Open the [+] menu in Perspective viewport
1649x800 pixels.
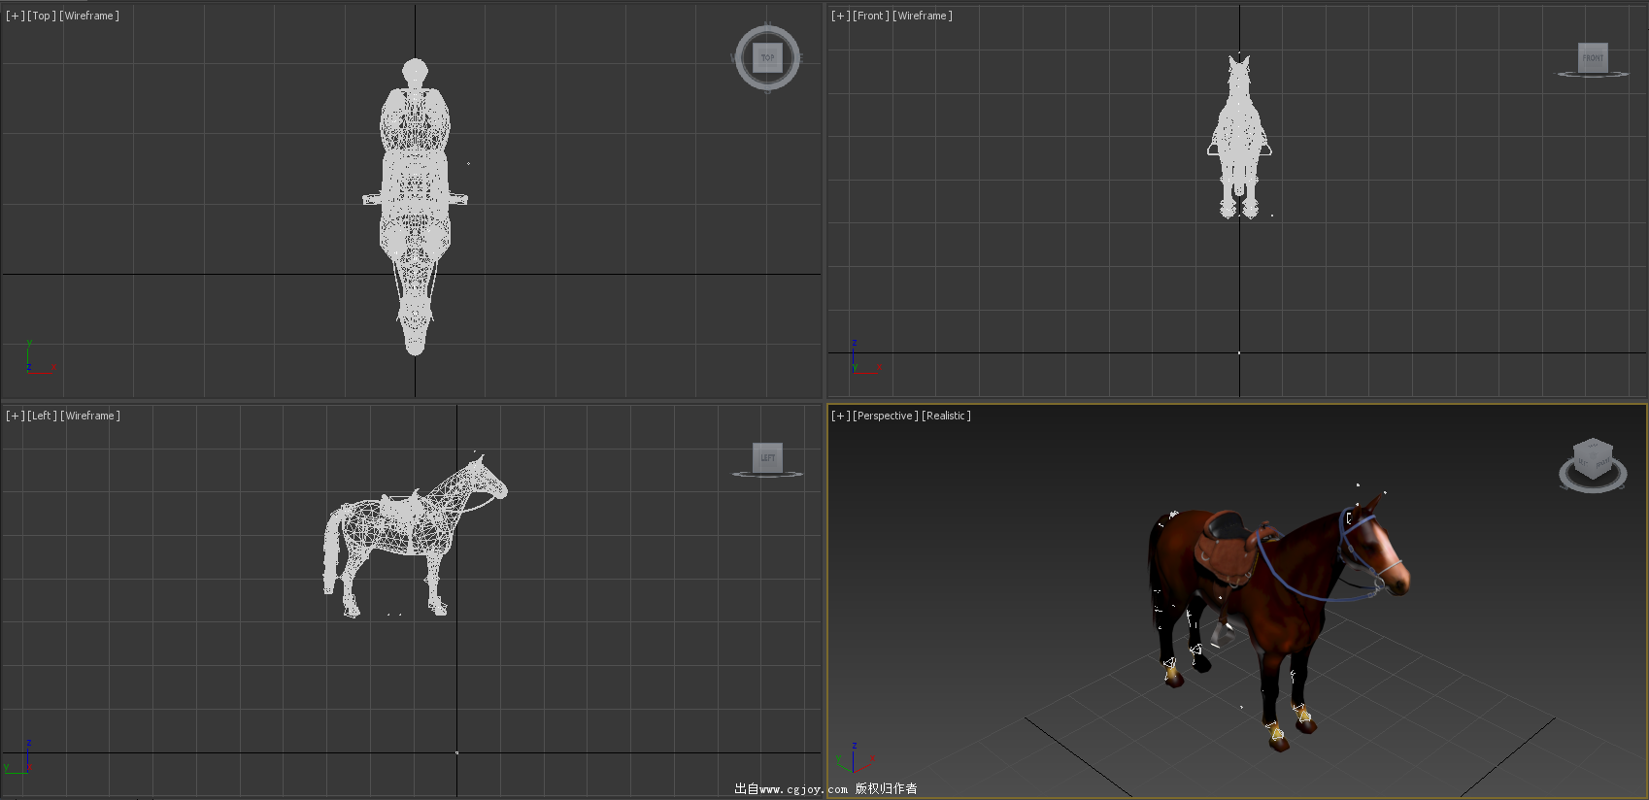pyautogui.click(x=841, y=416)
